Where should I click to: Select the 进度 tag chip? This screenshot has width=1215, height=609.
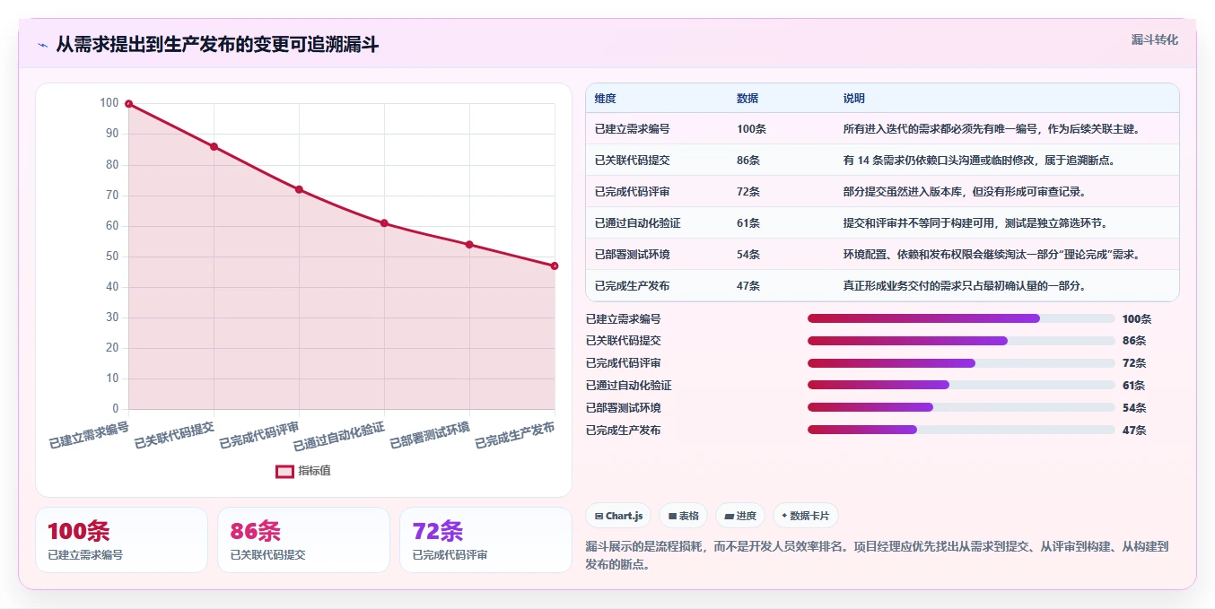pyautogui.click(x=740, y=516)
